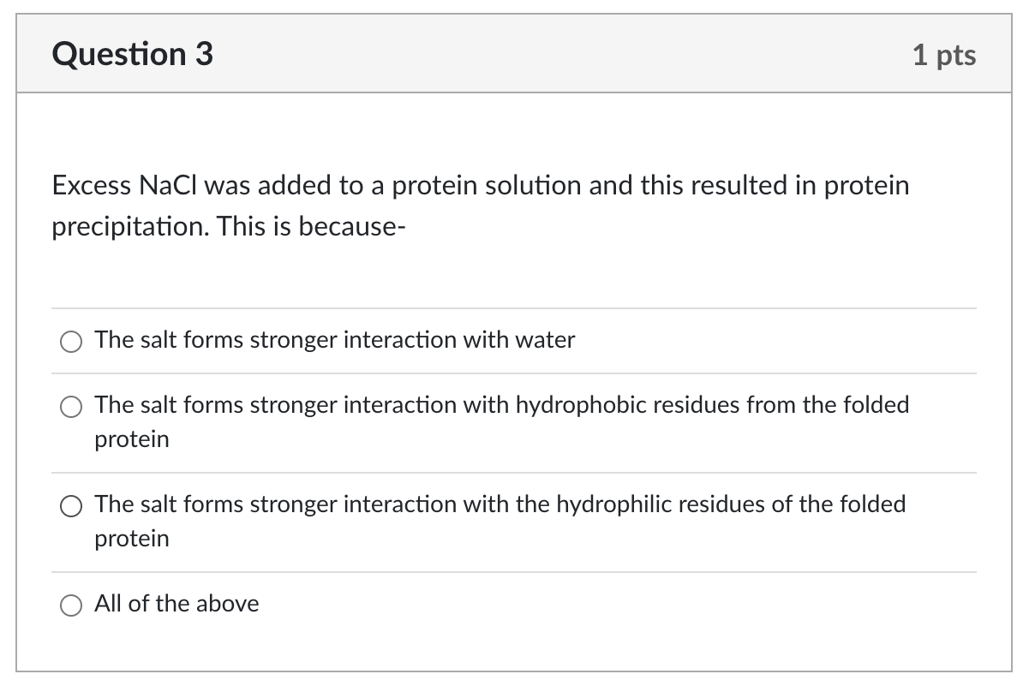
Task: Click "protein" on the hydrophobic answer's second line
Action: pyautogui.click(x=132, y=439)
